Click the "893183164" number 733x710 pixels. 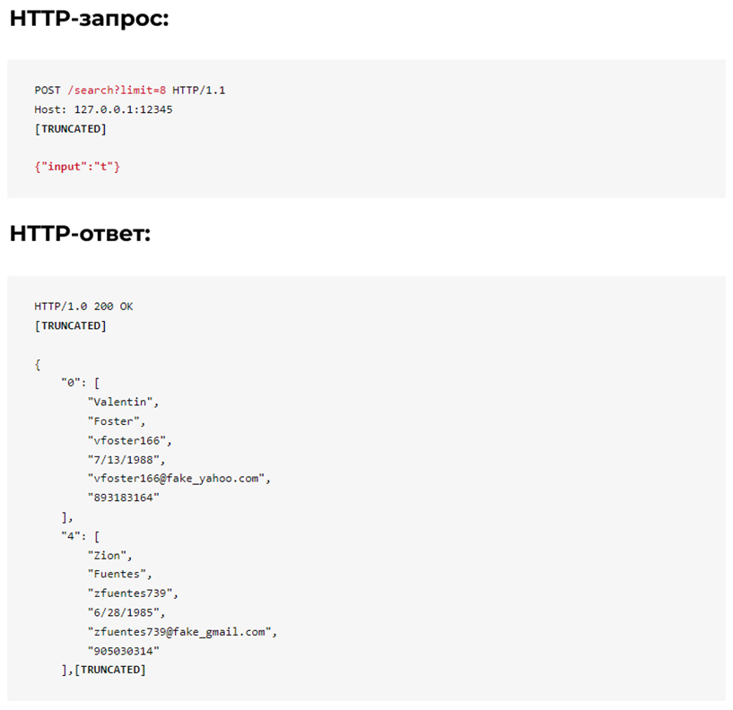124,498
